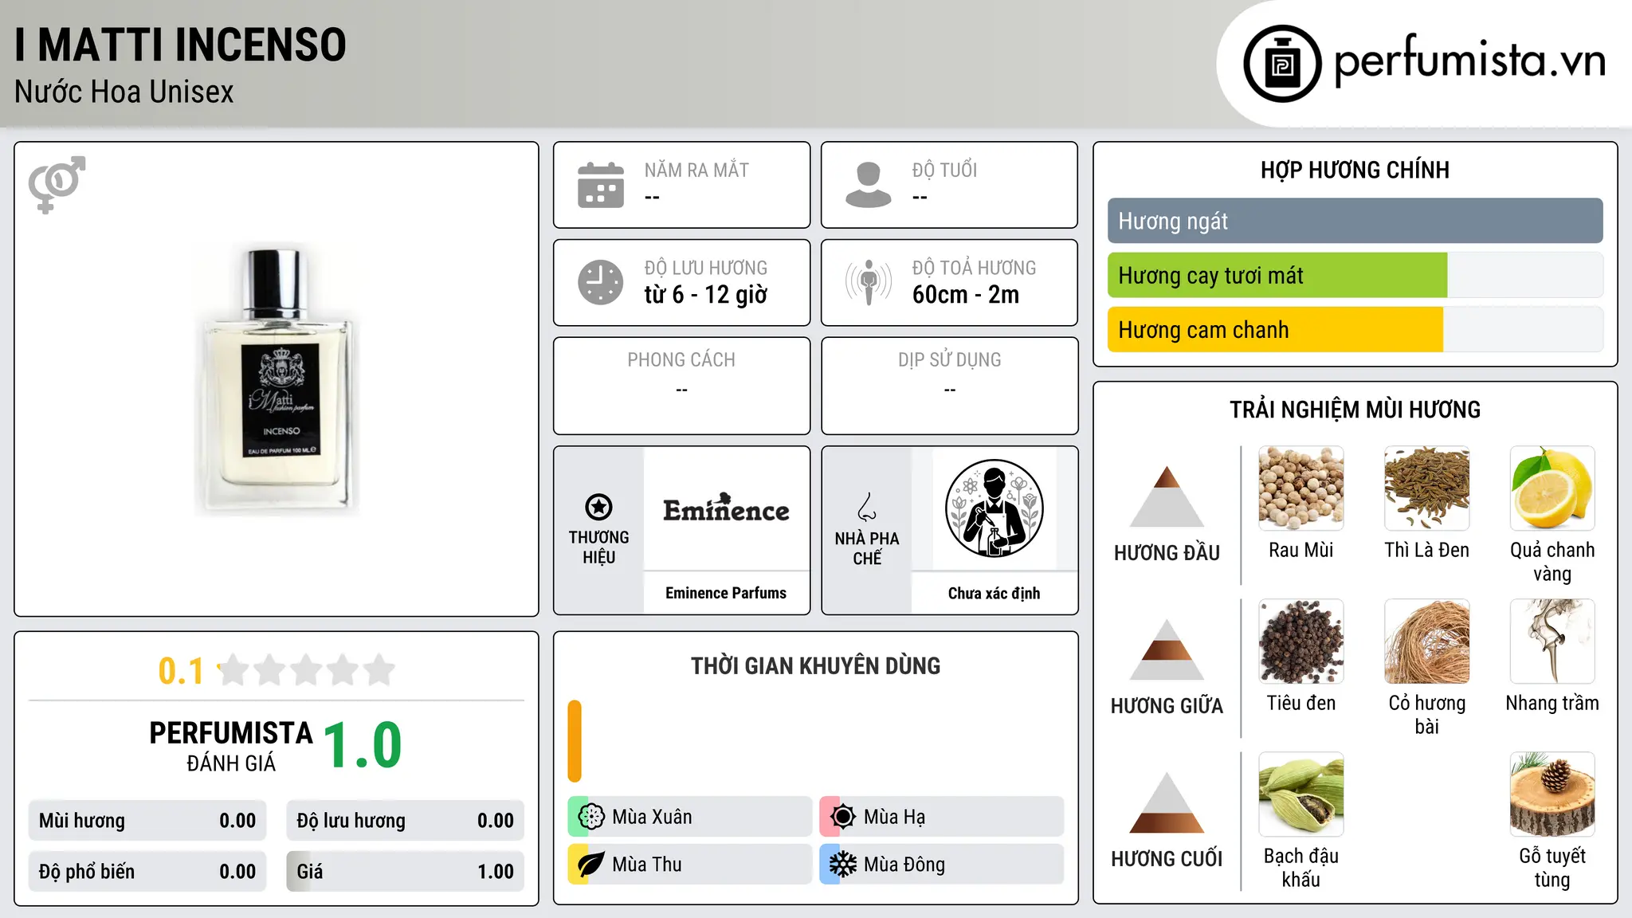Image resolution: width=1632 pixels, height=918 pixels.
Task: Click the calendar icon beside Năm ra mắt
Action: click(601, 185)
